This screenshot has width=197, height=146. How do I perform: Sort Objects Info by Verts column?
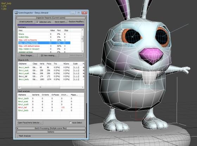[x=42, y=64]
